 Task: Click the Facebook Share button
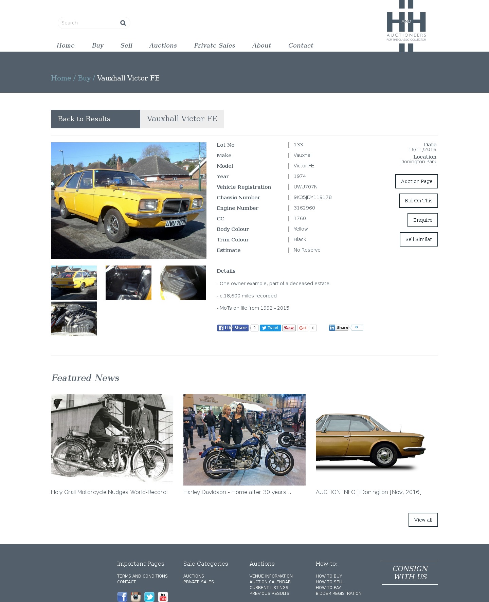tap(240, 328)
